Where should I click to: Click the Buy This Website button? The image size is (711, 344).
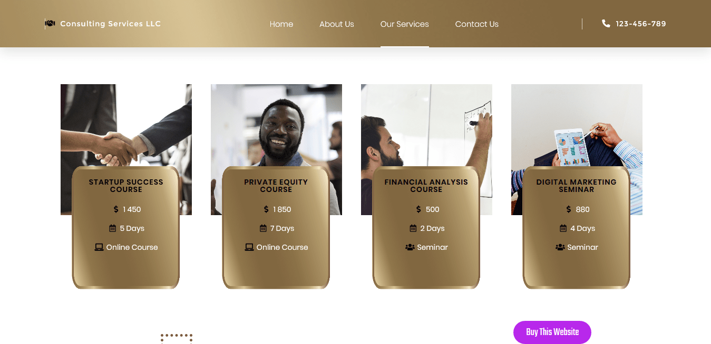[552, 332]
